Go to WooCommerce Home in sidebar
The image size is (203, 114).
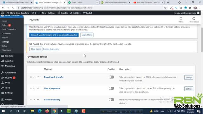tap(4, 21)
